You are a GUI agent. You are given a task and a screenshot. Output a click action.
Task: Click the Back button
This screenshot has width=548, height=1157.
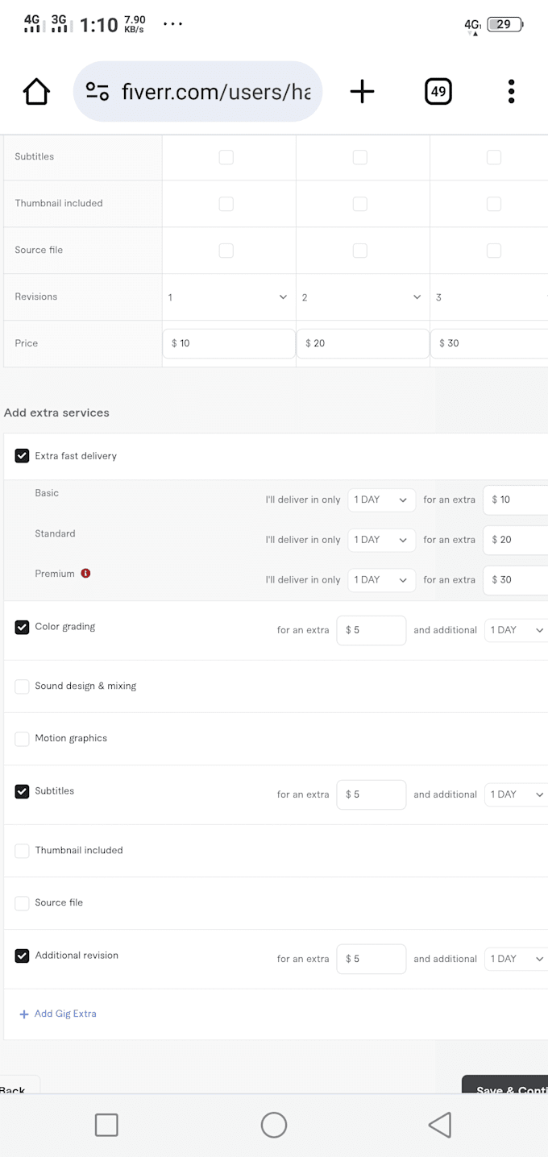[x=19, y=1085]
